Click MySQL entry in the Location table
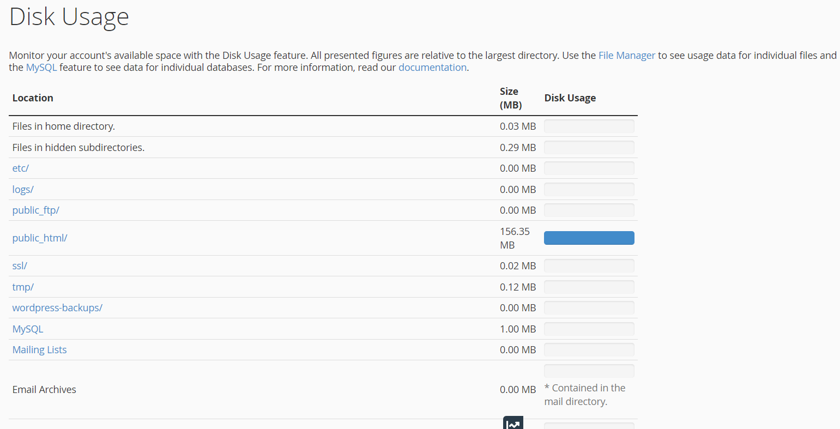 (28, 329)
